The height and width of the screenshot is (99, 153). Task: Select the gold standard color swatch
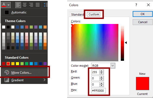[x=13, y=63]
